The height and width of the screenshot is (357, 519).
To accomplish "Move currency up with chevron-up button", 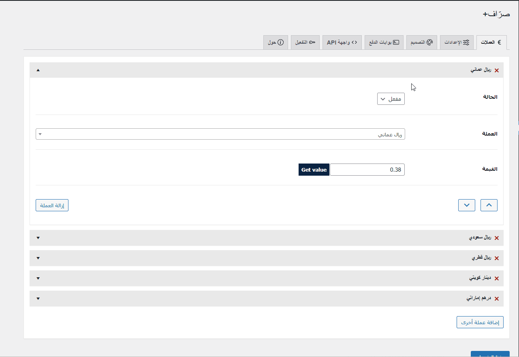I will 489,205.
